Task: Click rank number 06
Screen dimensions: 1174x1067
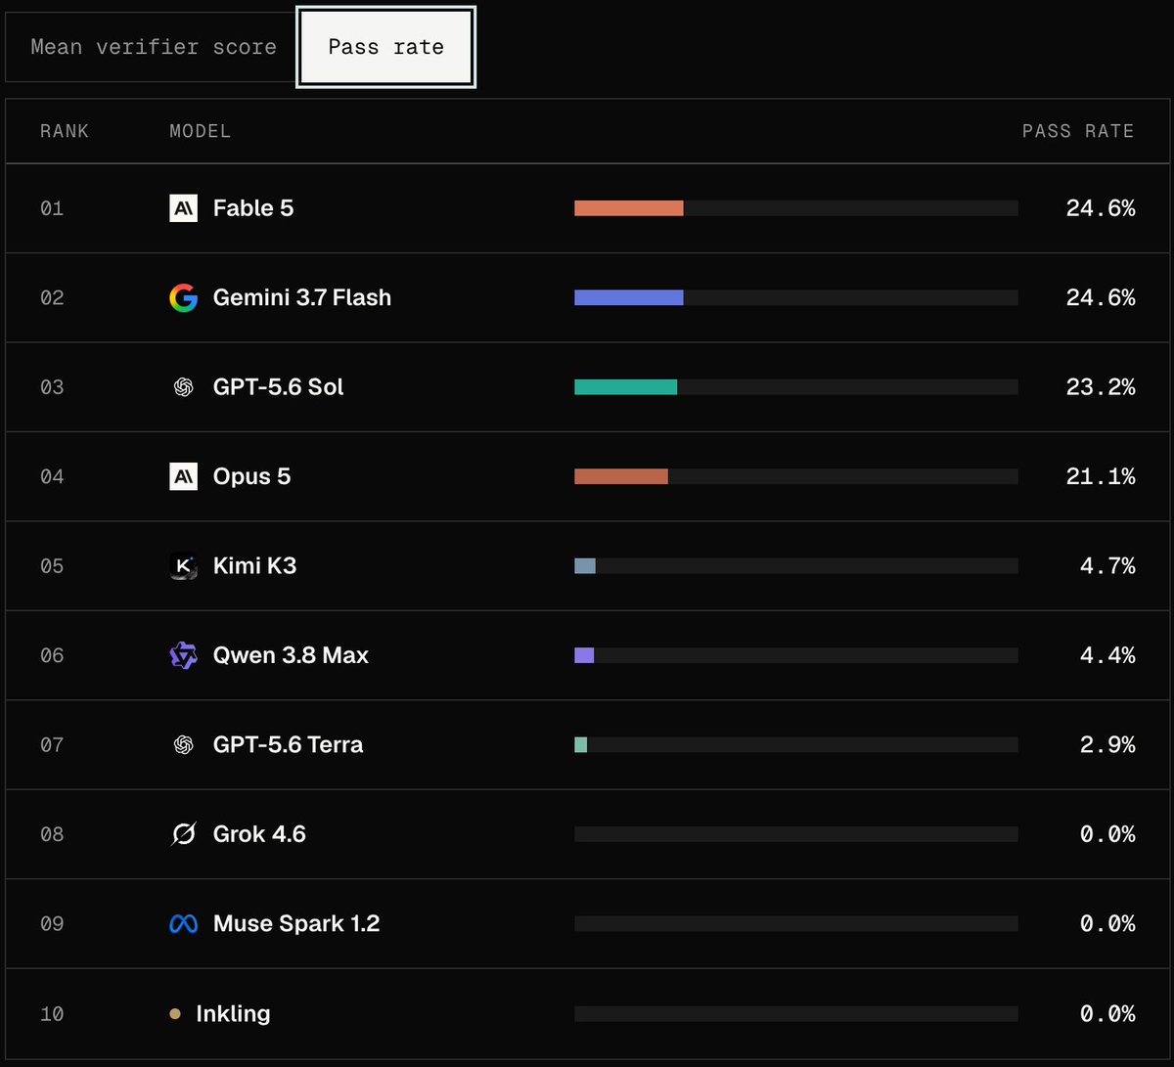Action: click(x=52, y=655)
